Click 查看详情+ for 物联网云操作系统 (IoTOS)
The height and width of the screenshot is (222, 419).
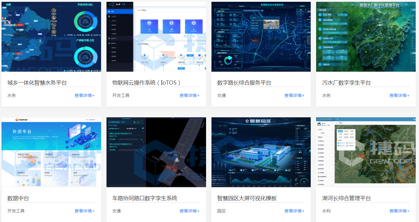(x=190, y=95)
